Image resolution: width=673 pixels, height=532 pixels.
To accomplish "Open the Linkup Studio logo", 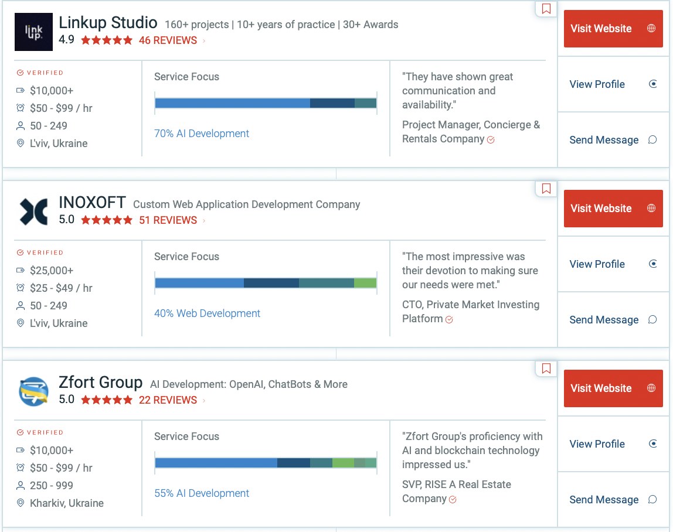I will [x=33, y=32].
